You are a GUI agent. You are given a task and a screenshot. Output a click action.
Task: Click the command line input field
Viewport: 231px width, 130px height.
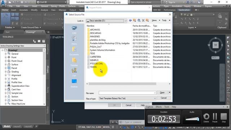(x=133, y=122)
